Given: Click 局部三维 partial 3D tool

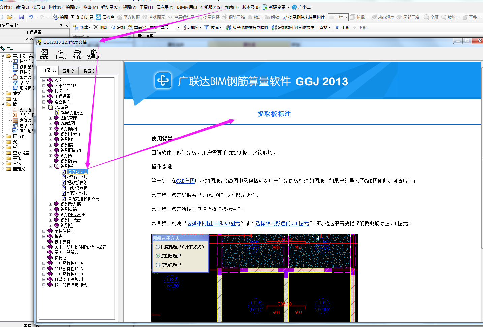Looking at the screenshot, I should pyautogui.click(x=408, y=17).
